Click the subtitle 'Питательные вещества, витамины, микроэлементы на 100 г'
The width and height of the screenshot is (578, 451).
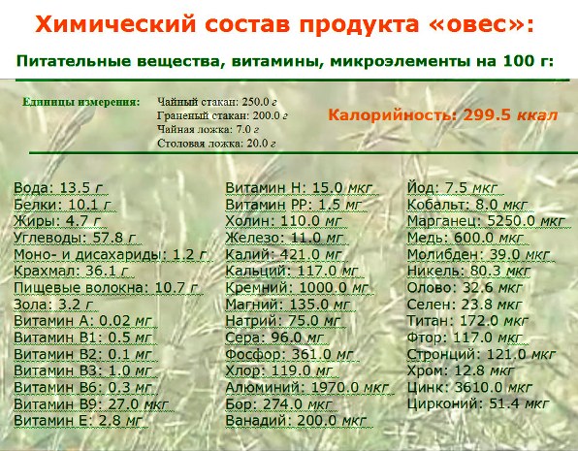[285, 61]
